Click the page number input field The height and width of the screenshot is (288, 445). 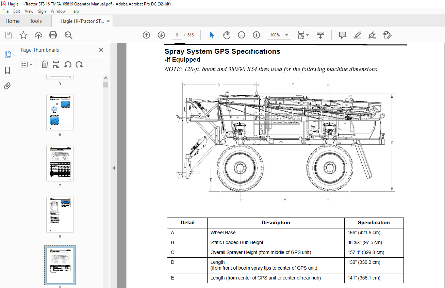point(177,35)
